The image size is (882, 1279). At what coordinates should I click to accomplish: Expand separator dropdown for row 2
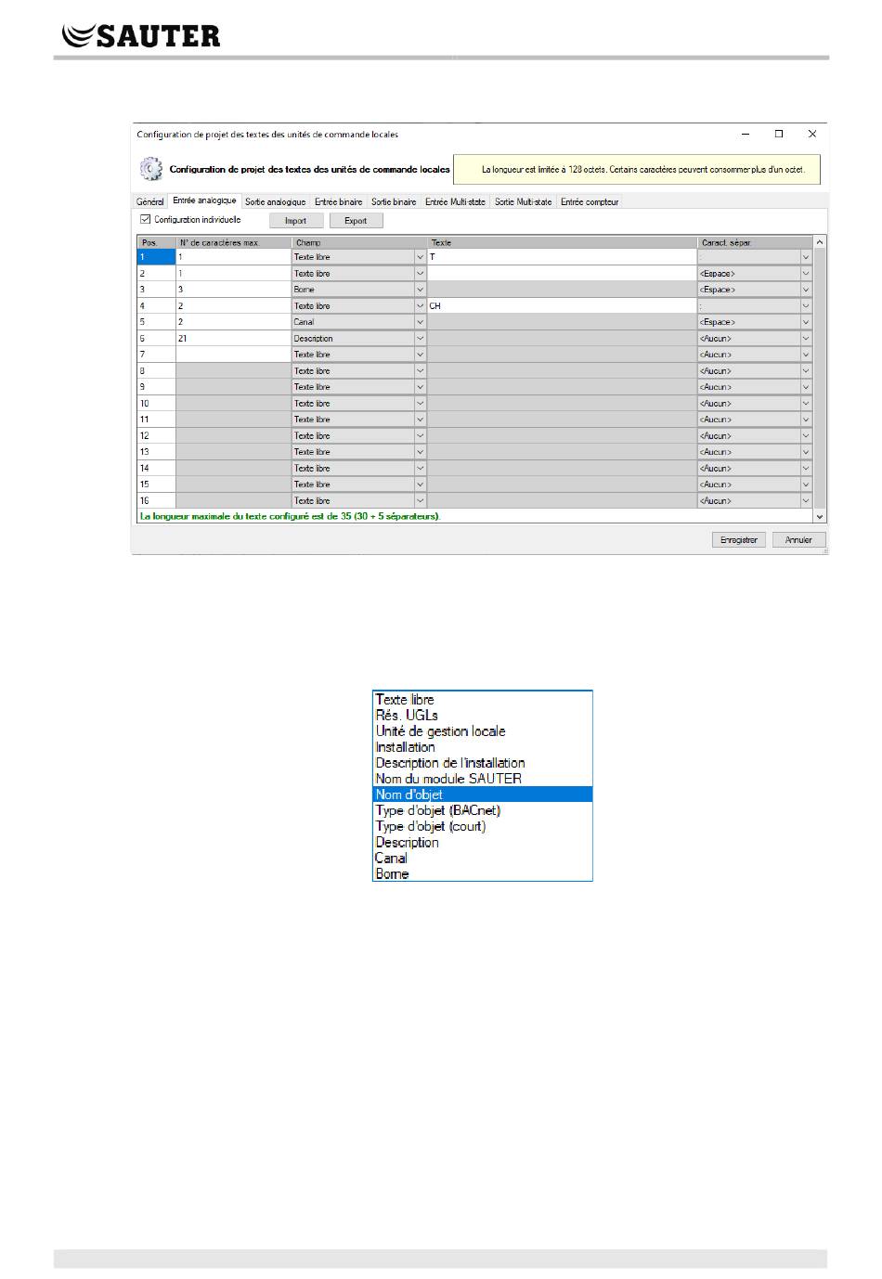(805, 274)
